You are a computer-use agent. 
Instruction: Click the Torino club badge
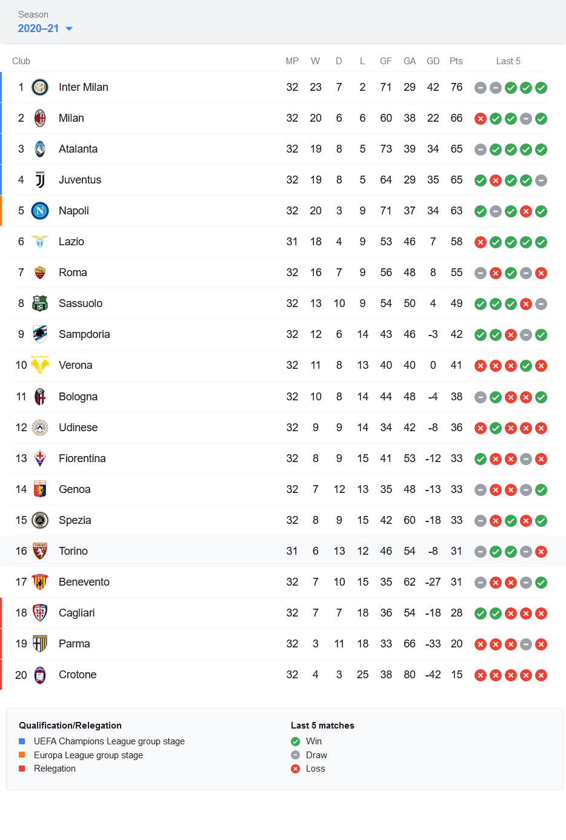[40, 551]
